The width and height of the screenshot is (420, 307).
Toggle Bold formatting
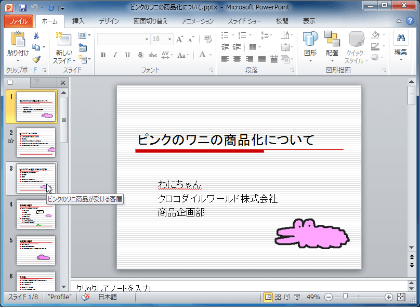[103, 55]
